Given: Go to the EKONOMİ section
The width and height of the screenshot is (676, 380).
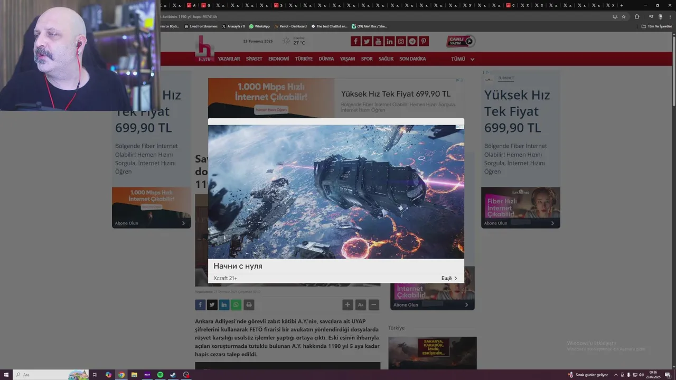Looking at the screenshot, I should [x=278, y=59].
